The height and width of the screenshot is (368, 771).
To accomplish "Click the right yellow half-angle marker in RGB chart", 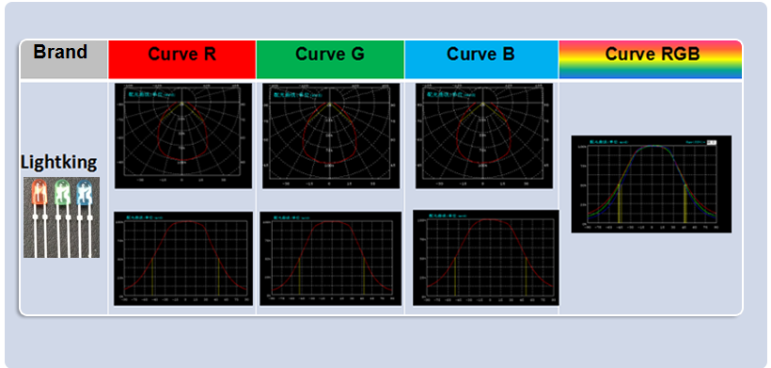I will click(x=684, y=203).
